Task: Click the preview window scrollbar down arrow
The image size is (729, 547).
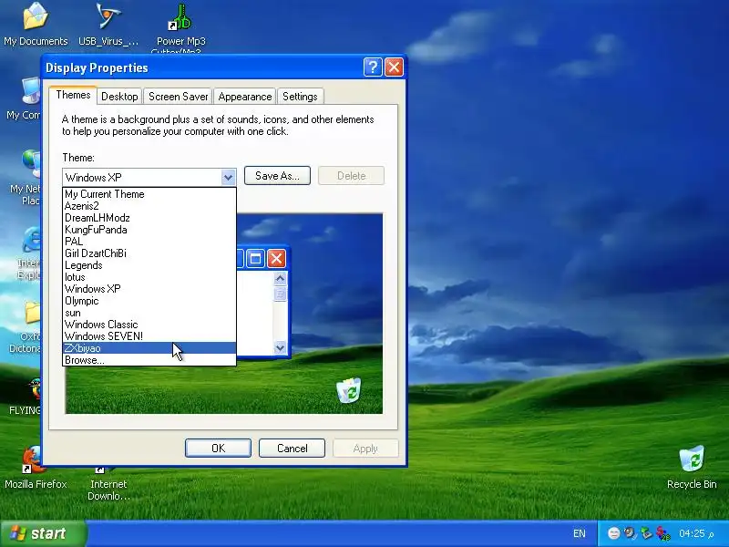Action: click(x=280, y=347)
